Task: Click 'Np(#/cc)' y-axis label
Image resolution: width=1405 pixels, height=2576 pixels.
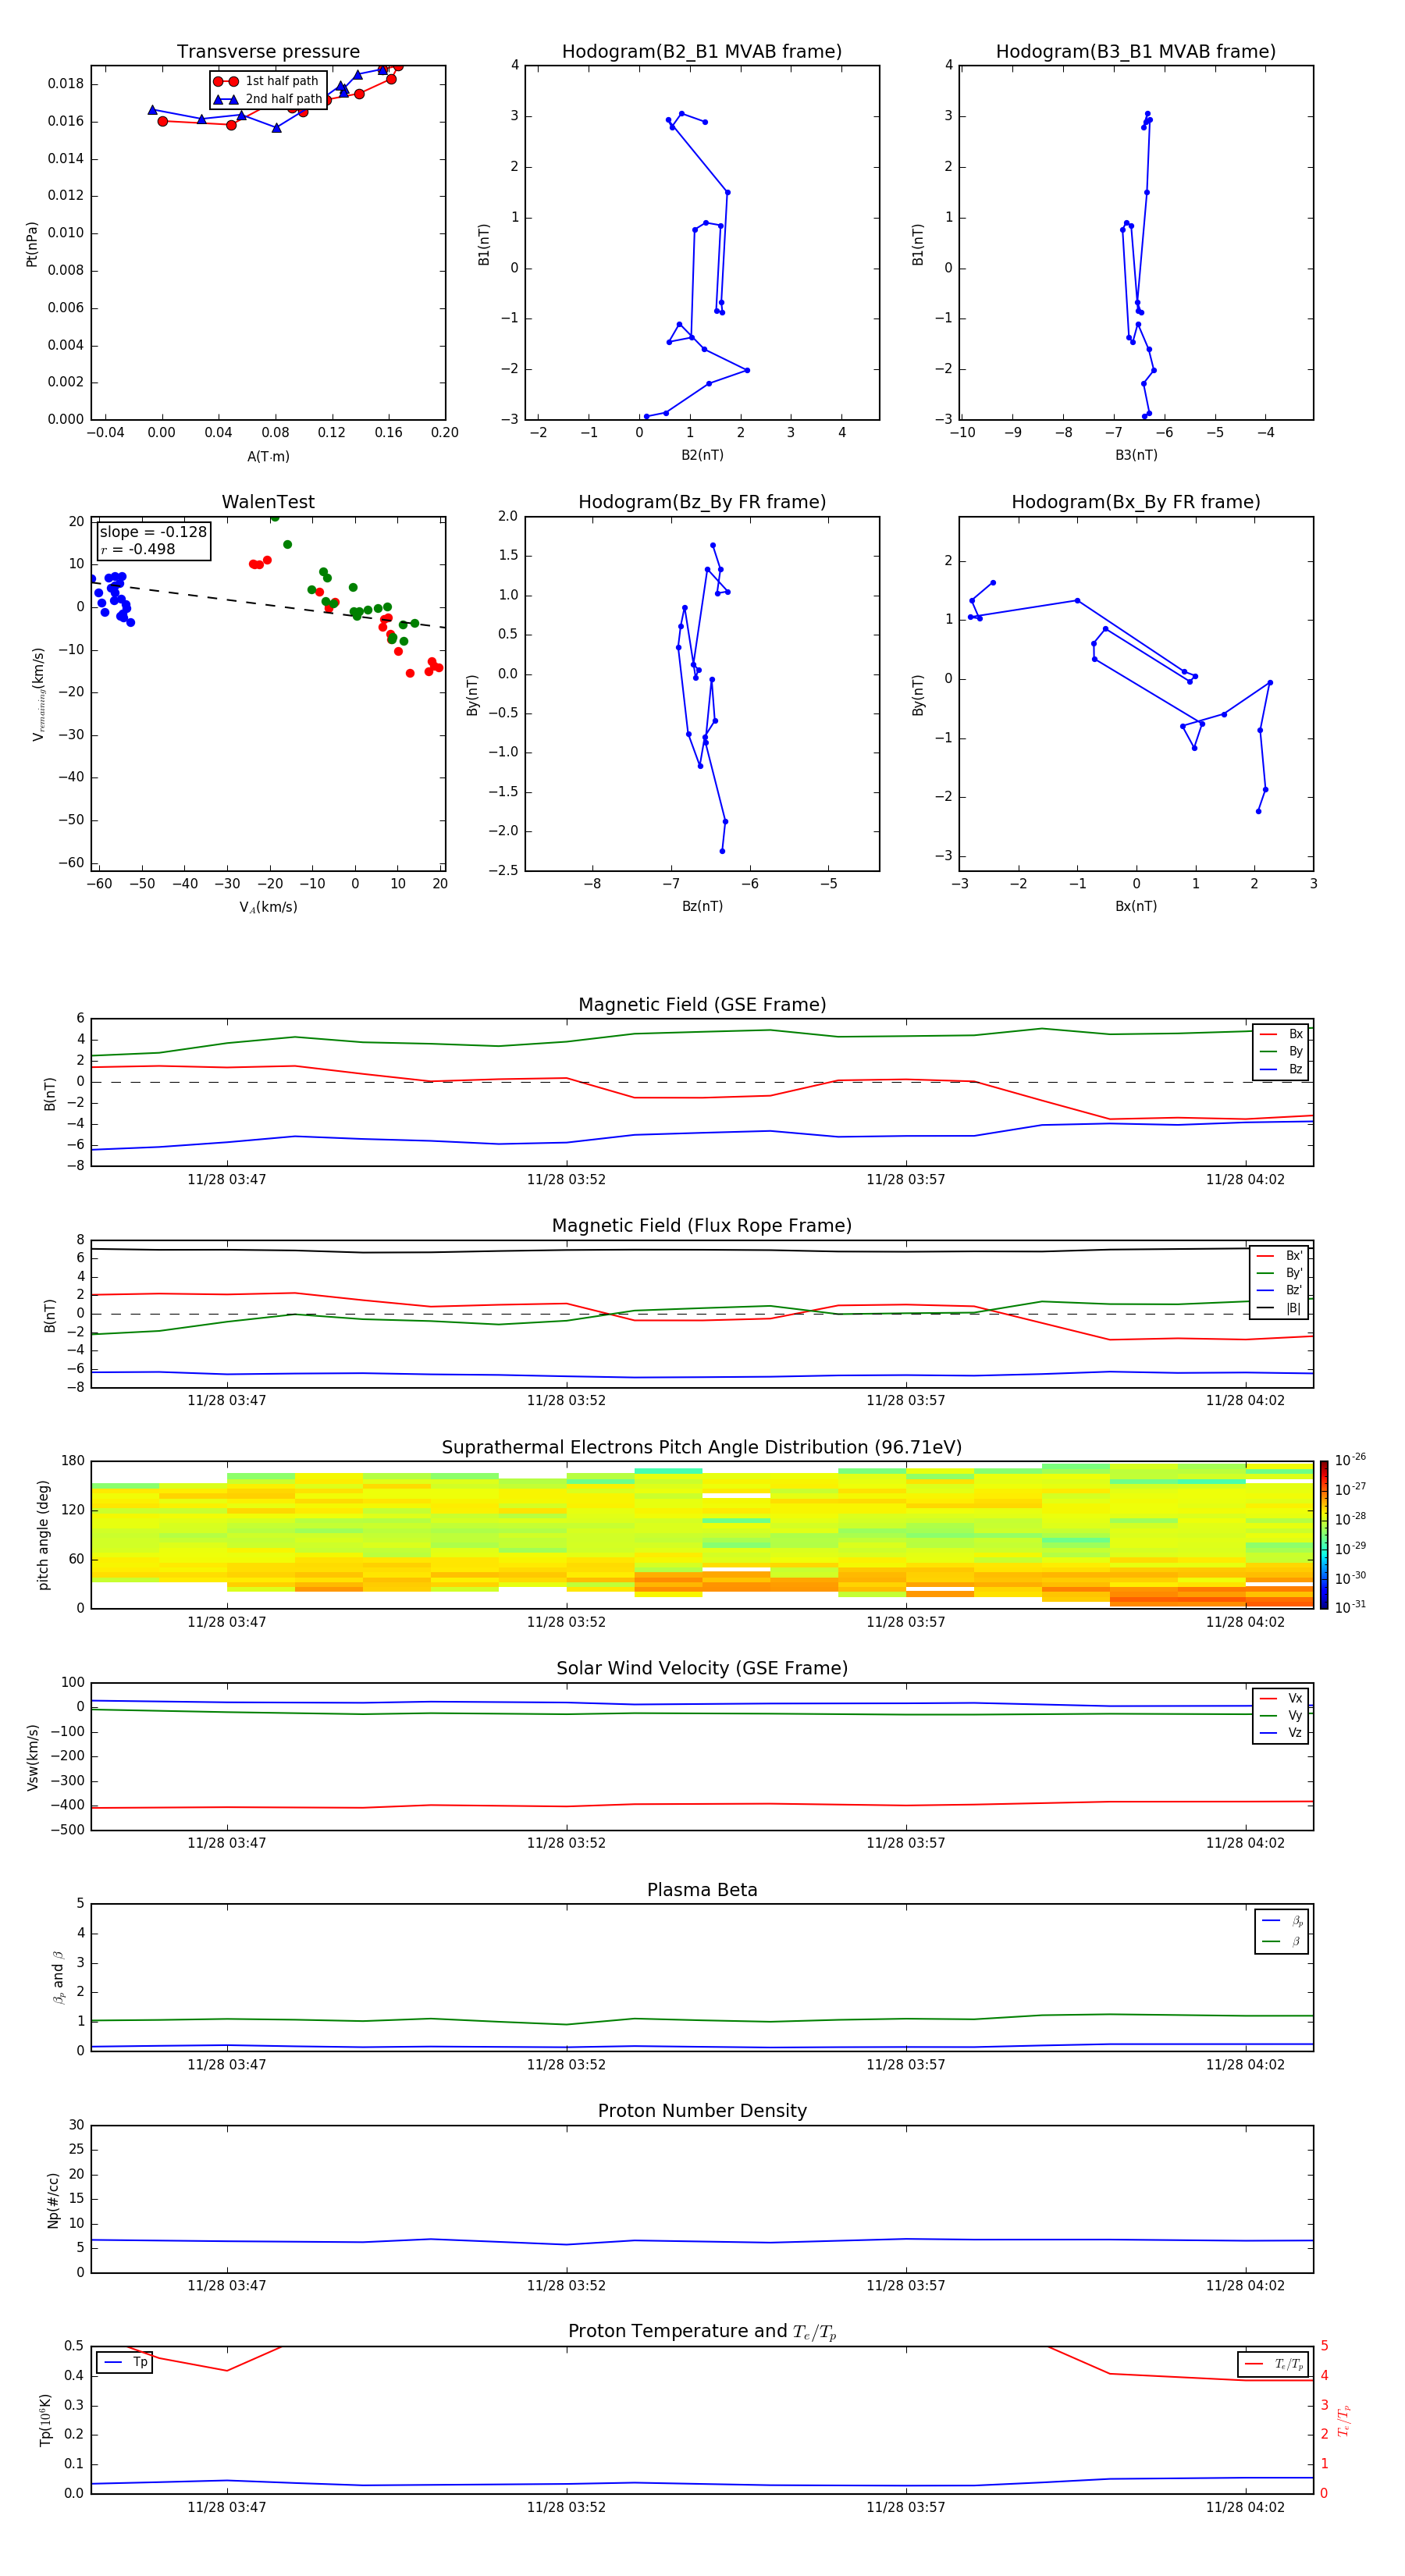Action: pos(53,2200)
